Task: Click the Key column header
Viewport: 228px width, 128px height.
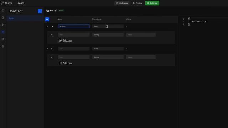Action: click(60, 19)
